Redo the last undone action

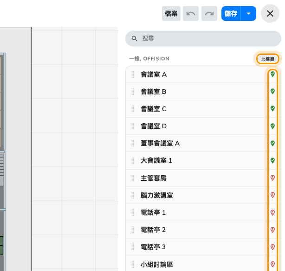click(209, 13)
